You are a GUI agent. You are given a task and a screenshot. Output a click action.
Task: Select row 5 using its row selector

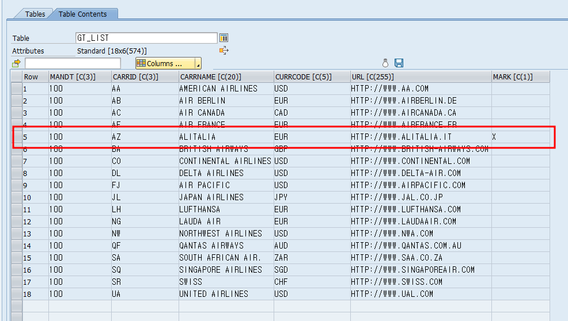[17, 137]
